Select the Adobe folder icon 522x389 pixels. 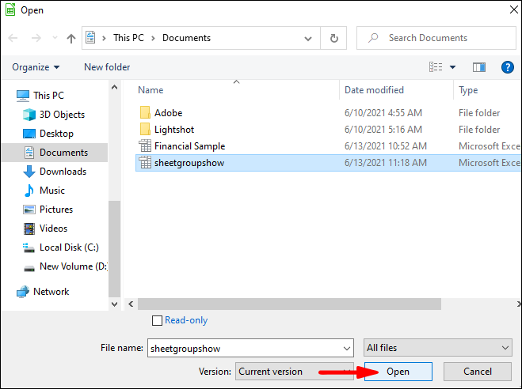(x=145, y=113)
